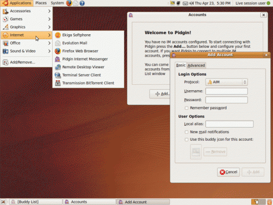Expand the Accessories submenu
273x205 pixels.
26,11
